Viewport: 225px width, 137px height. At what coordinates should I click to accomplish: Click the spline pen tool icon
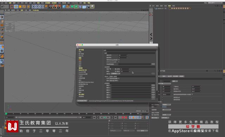(x=68, y=7)
